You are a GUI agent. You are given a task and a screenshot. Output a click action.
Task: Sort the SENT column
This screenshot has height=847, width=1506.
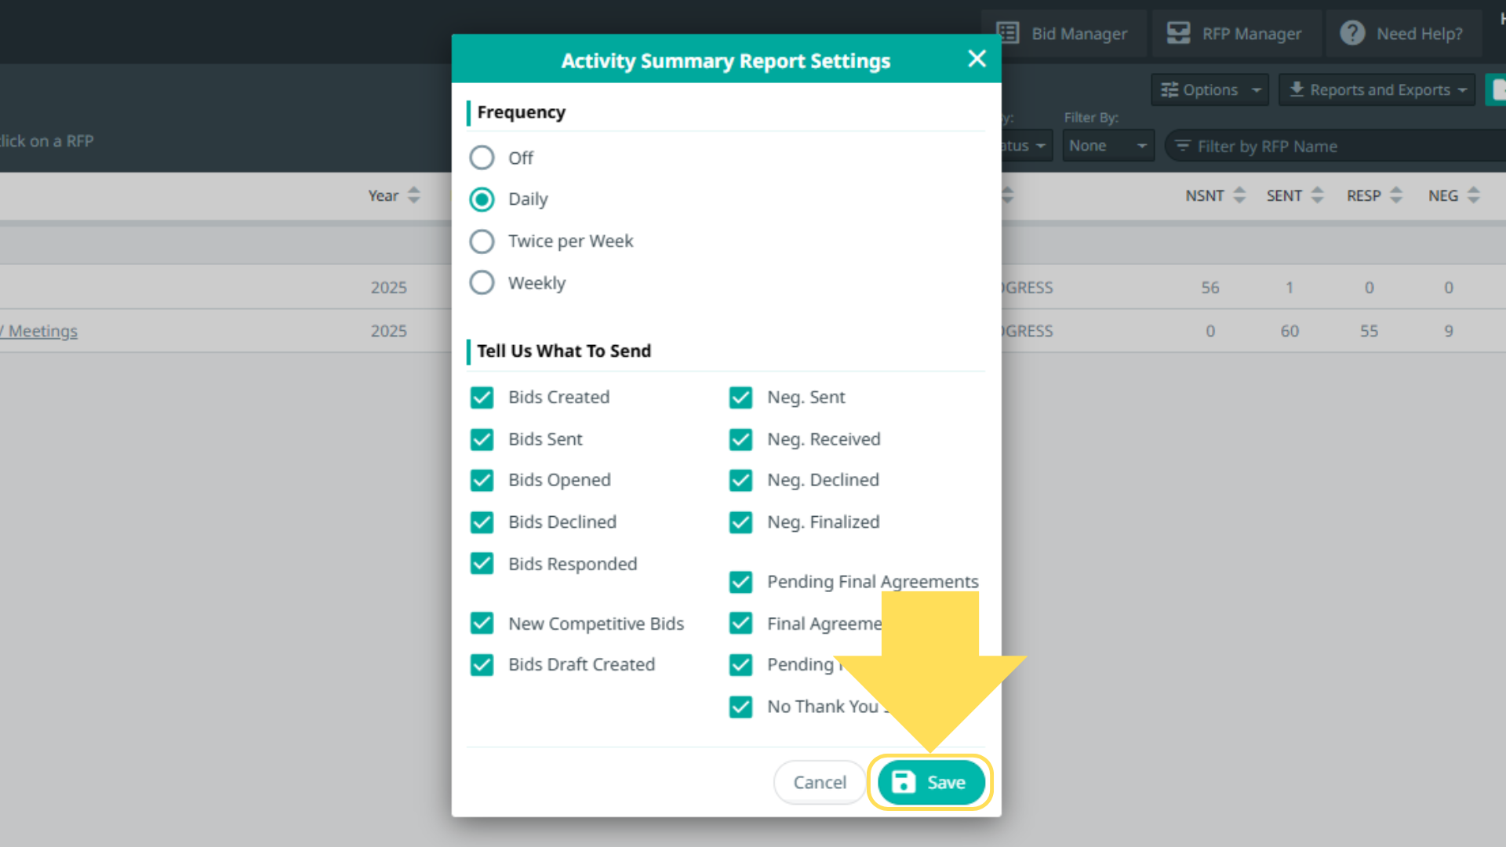1318,195
